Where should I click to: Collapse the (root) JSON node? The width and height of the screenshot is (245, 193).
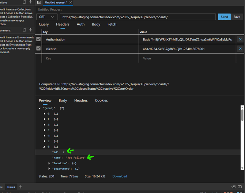click(x=39, y=108)
